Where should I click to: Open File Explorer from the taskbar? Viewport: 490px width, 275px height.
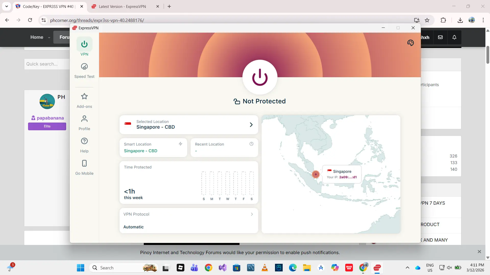[x=307, y=268]
